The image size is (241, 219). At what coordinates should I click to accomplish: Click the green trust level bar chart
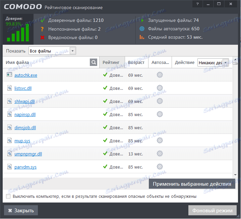(18, 33)
